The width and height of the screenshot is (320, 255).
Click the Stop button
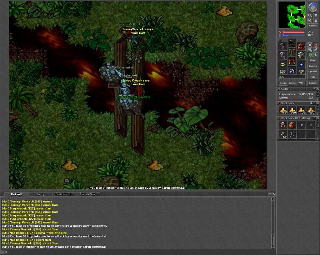coord(312,60)
